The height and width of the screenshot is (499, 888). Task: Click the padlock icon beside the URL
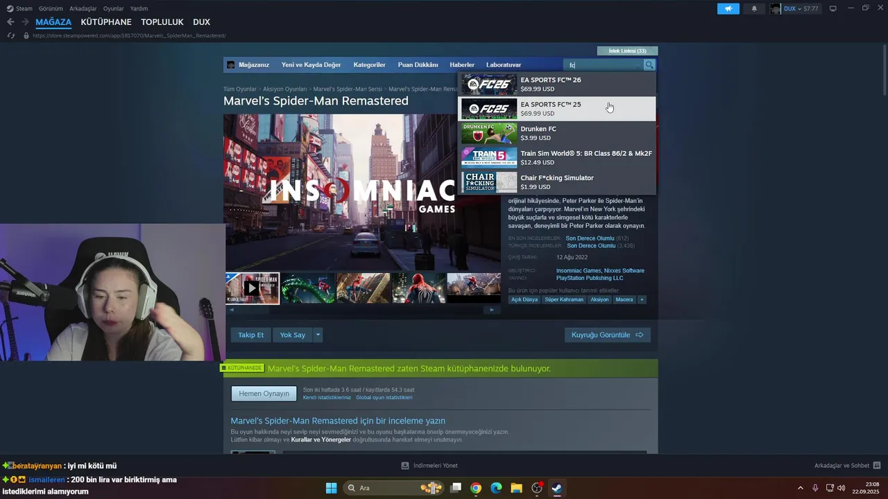coord(26,35)
